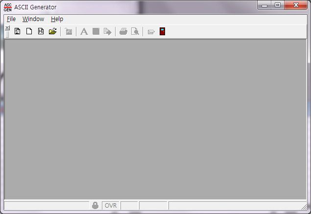
Task: Open a file with the yellow folder icon
Action: (x=53, y=31)
